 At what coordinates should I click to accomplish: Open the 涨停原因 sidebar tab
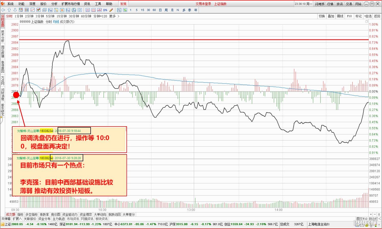pos(3,66)
